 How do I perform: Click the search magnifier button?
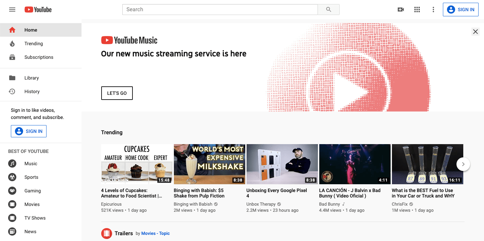328,9
